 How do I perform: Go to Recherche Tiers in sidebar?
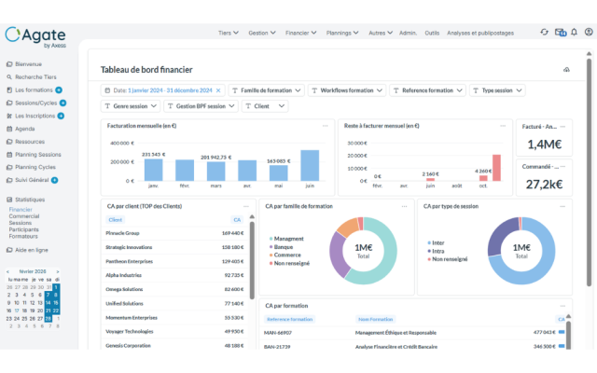[35, 76]
